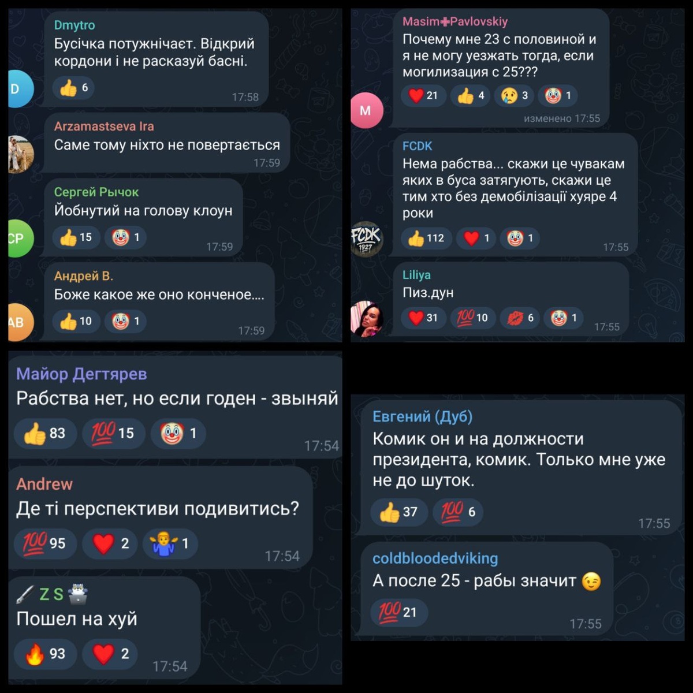Tap the crying face reaction showing 3
The image size is (693, 693).
point(515,96)
